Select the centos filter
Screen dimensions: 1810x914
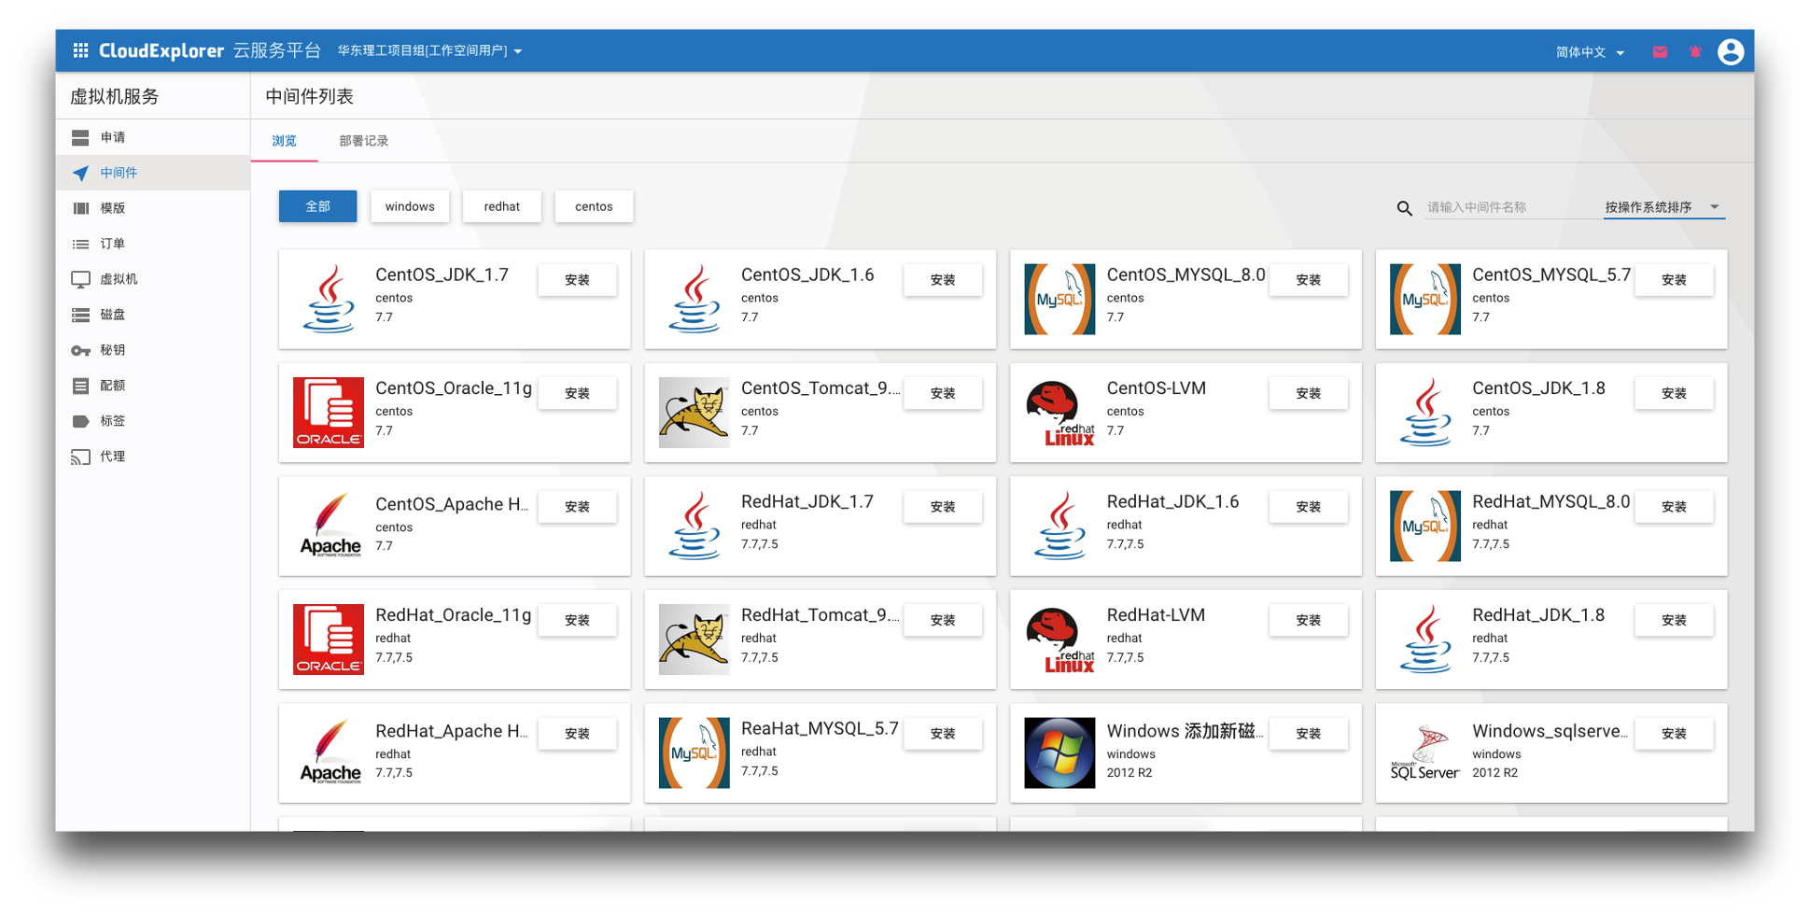[x=594, y=206]
